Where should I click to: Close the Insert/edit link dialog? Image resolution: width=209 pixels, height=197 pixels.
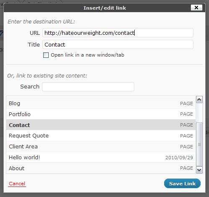pos(196,8)
